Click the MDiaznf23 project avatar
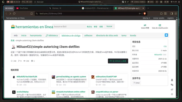 13,47
